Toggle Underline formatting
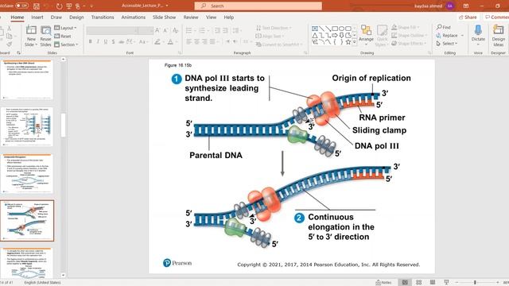Viewport: 509px width, 286px height. [106, 42]
